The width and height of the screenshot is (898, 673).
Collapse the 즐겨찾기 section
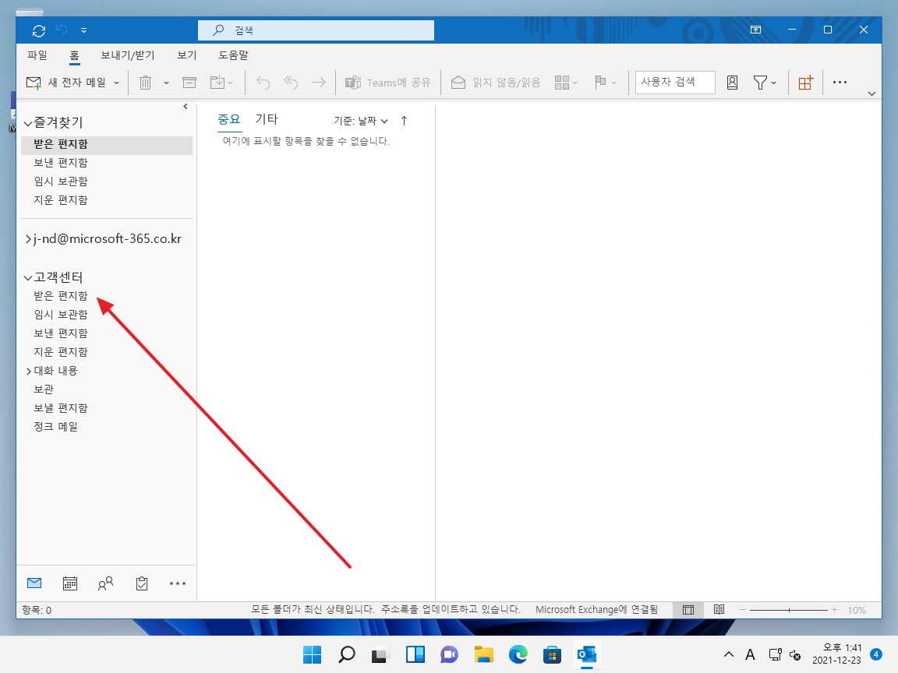(x=27, y=123)
